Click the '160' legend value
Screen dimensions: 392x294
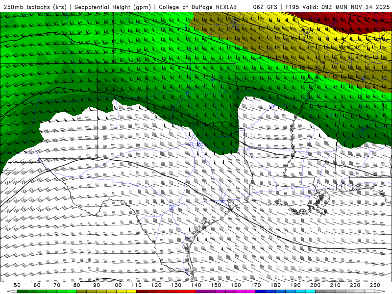click(236, 285)
